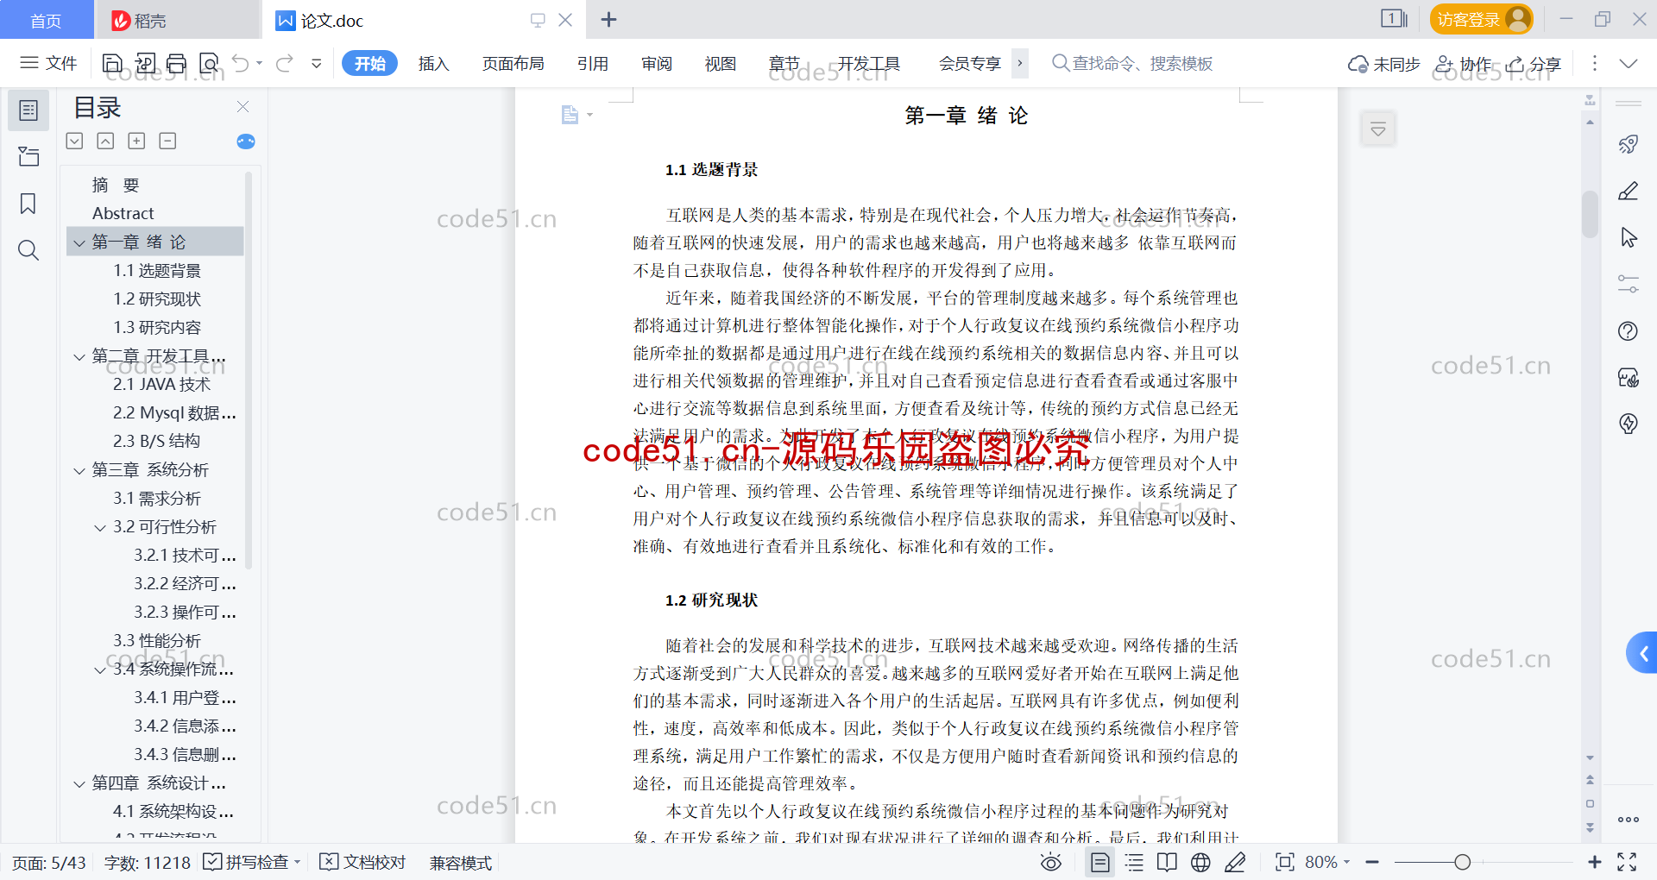Switch to web layout view globe icon

[x=1200, y=862]
